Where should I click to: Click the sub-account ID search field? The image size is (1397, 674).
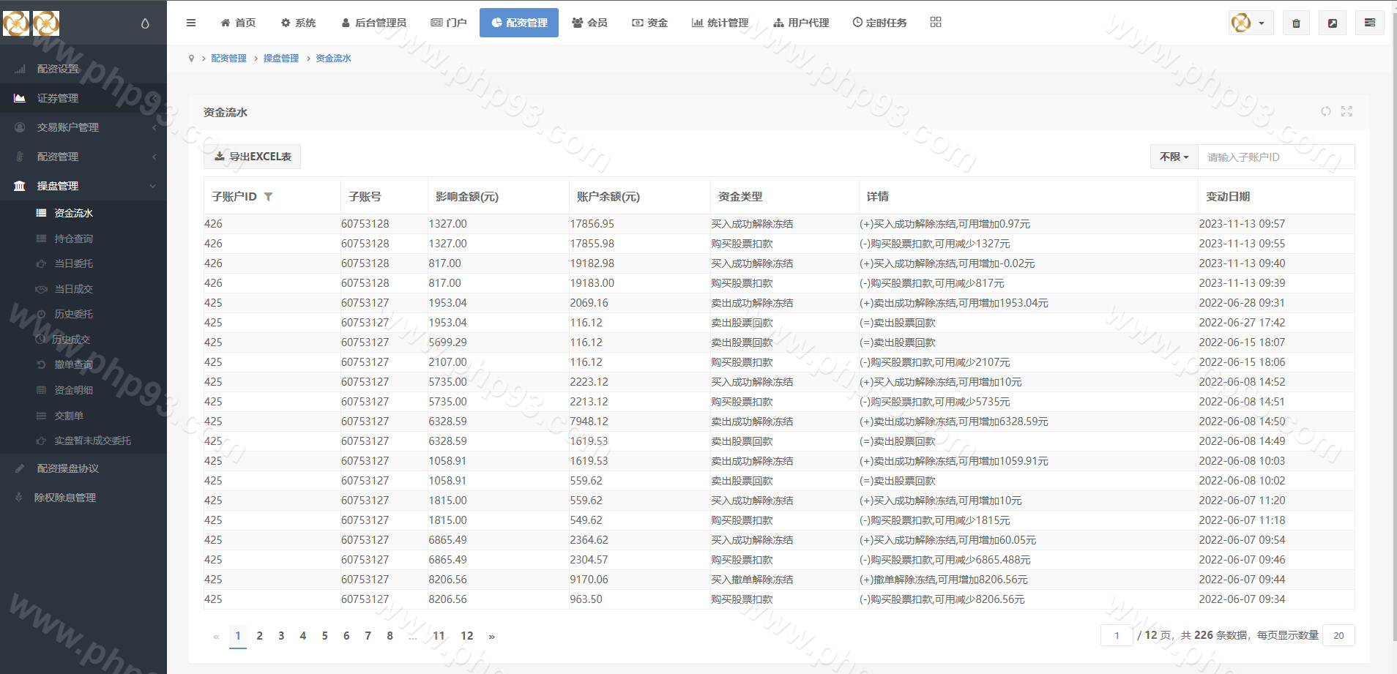(x=1275, y=157)
